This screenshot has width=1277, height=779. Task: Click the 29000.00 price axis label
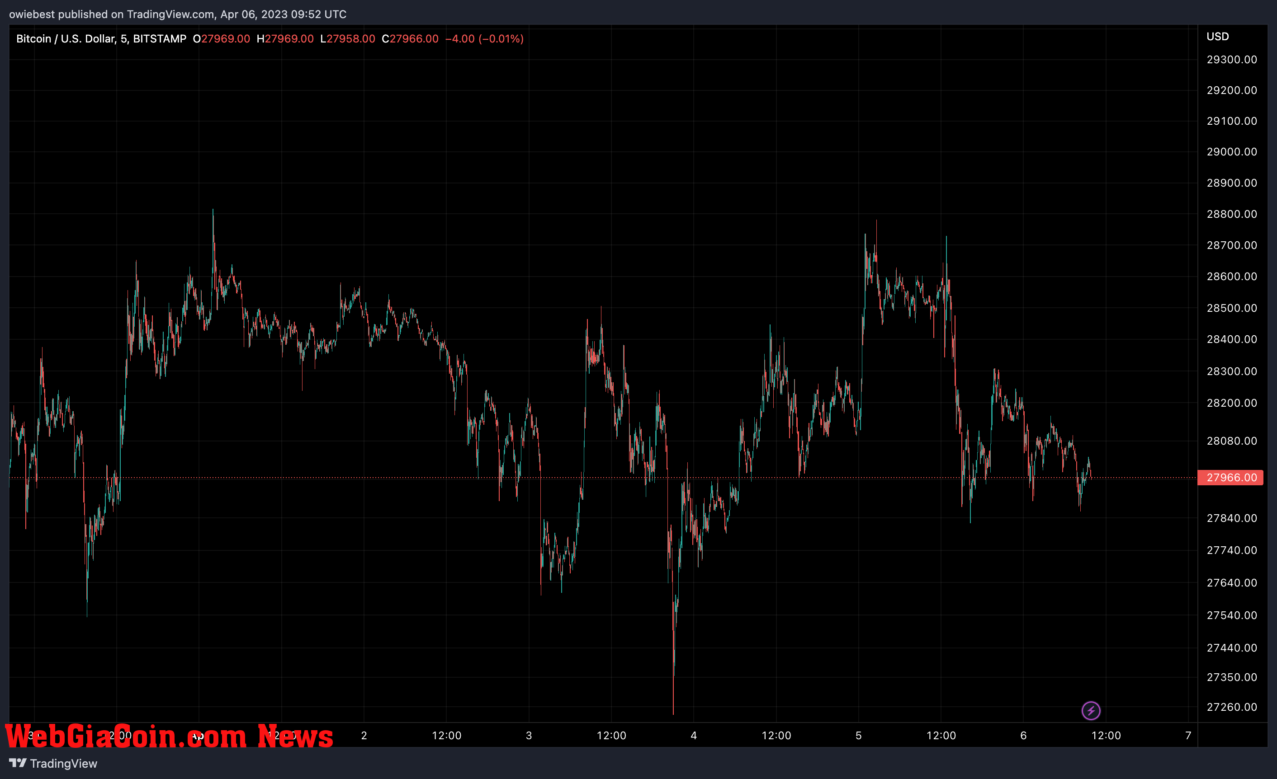[x=1232, y=152]
